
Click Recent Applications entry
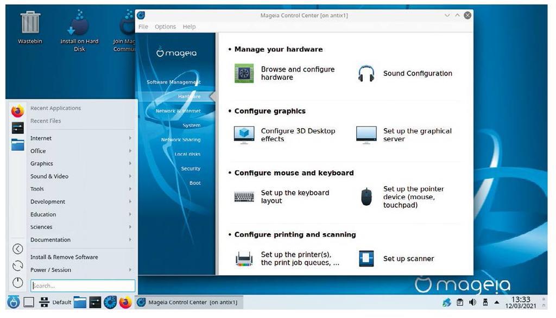(56, 108)
